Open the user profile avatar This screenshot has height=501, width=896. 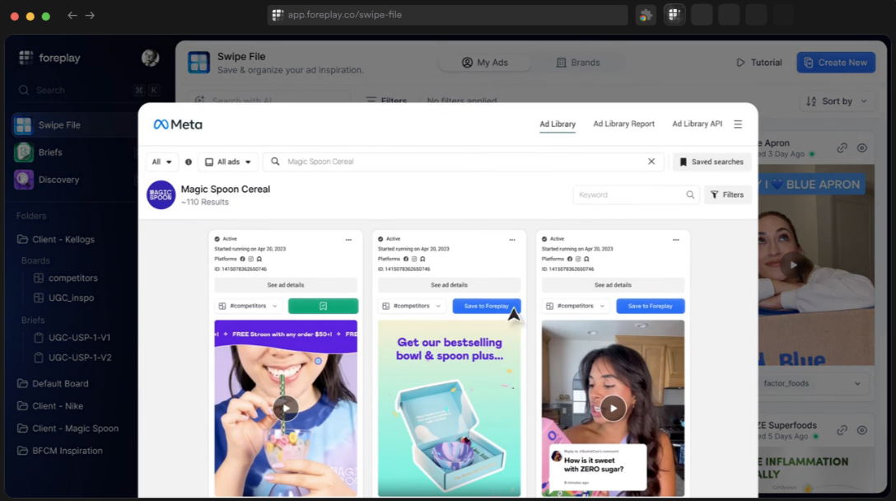[150, 58]
